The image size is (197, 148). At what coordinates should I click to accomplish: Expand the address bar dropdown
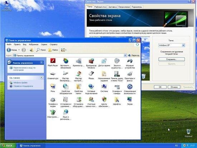tap(125, 56)
